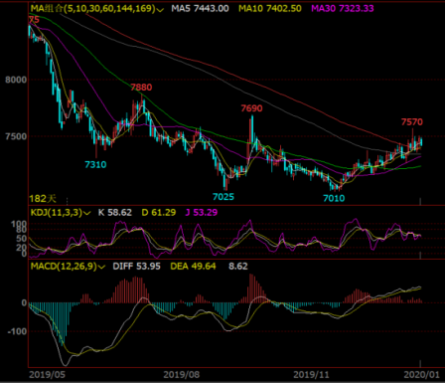Image resolution: width=446 pixels, height=383 pixels.
Task: Click the KDJ K 58.62 value
Action: point(115,213)
